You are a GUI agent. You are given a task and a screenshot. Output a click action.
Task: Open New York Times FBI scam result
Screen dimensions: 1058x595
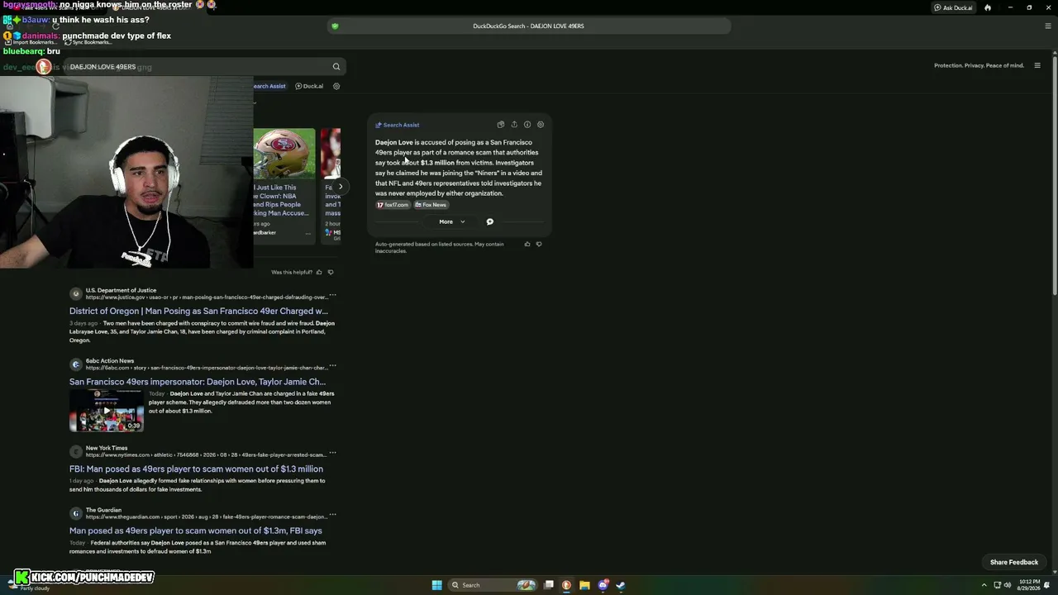(196, 469)
